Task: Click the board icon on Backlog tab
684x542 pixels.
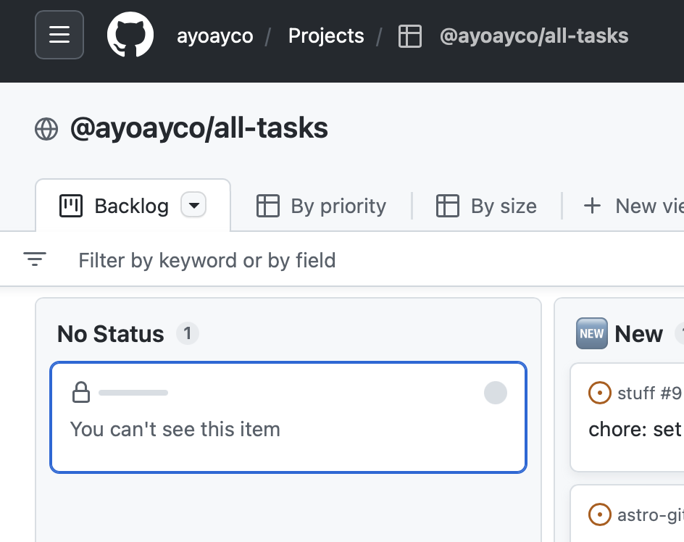Action: pos(71,206)
